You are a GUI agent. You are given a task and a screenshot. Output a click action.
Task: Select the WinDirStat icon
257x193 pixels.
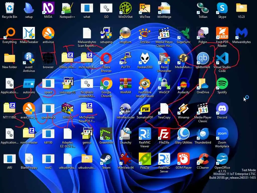pos(125,8)
